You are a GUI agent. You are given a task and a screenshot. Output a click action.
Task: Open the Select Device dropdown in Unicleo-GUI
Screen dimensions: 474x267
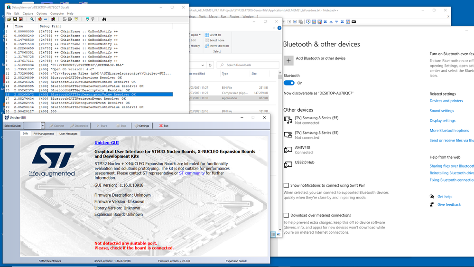pos(43,125)
